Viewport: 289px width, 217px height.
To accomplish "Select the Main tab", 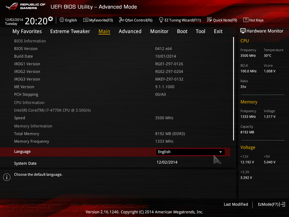I will (x=104, y=31).
